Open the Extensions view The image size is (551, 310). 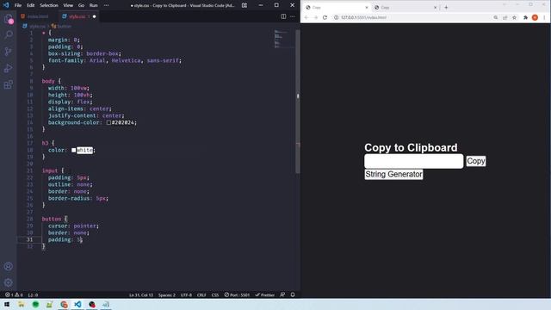(x=9, y=84)
